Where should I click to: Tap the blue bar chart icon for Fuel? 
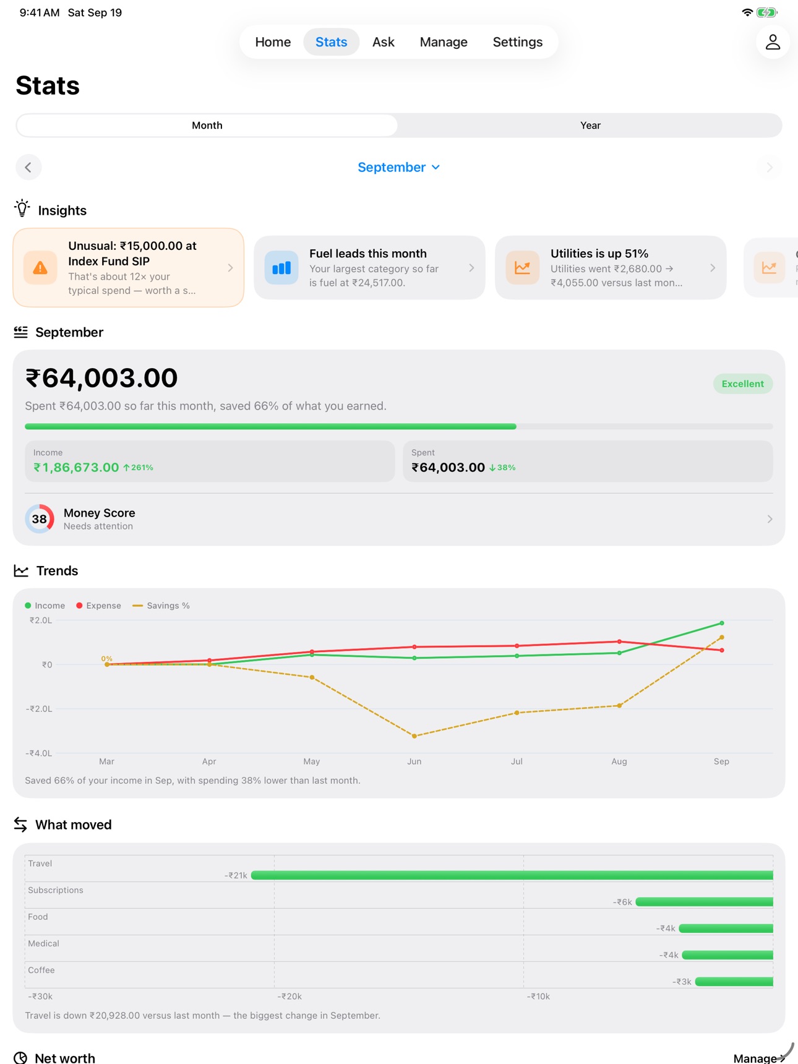point(281,268)
